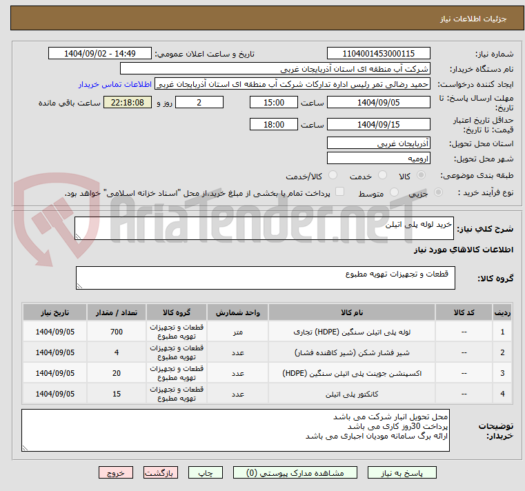
Task: Click گروه کالا column header in table
Action: tap(177, 312)
